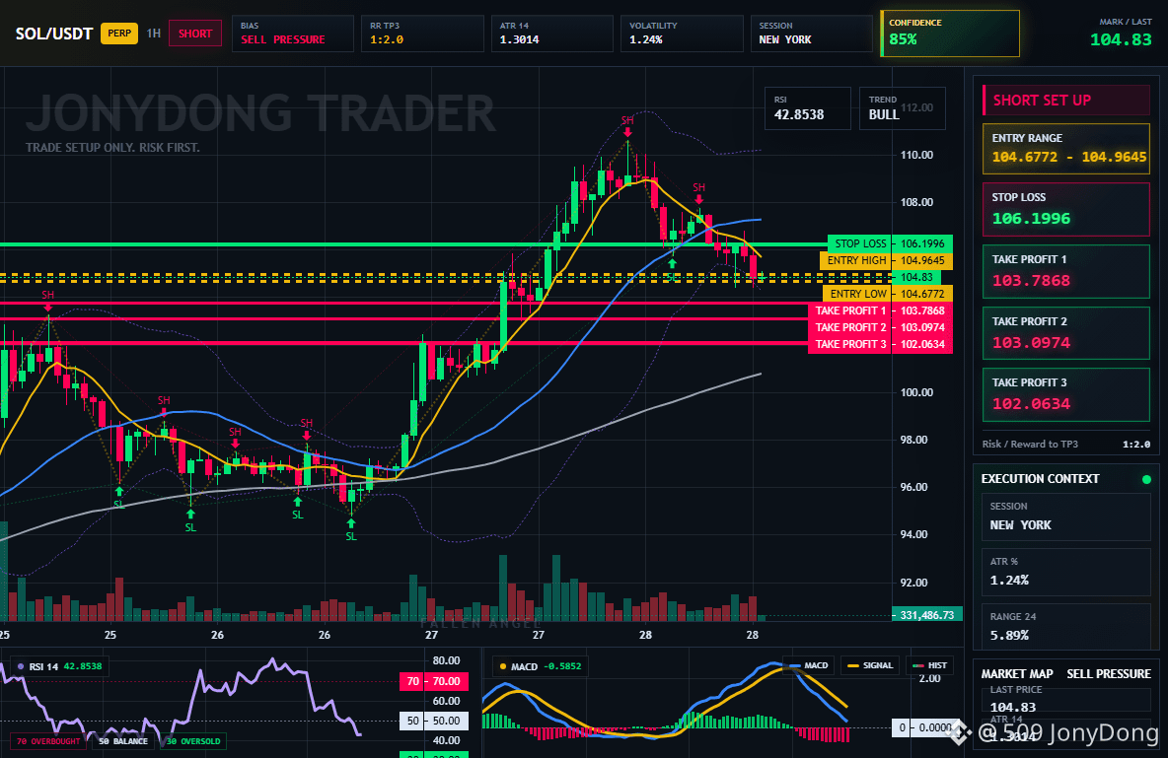Click the TAKE PROFIT 3 chart line label

tap(880, 344)
